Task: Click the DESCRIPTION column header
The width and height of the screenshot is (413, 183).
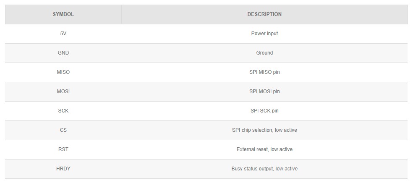Action: click(264, 14)
